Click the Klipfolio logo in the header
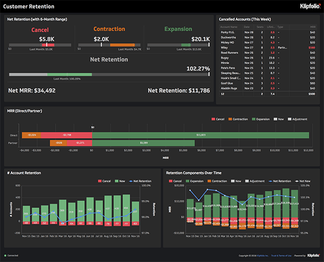The image size is (324, 262). pyautogui.click(x=310, y=6)
